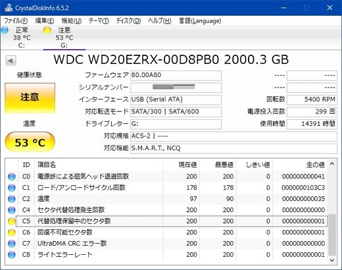Click the blue status icon for C8
The width and height of the screenshot is (342, 270).
(12, 255)
